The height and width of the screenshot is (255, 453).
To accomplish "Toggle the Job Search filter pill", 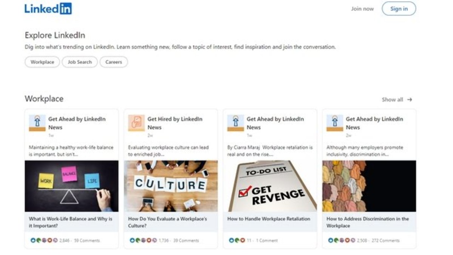I will [x=79, y=62].
